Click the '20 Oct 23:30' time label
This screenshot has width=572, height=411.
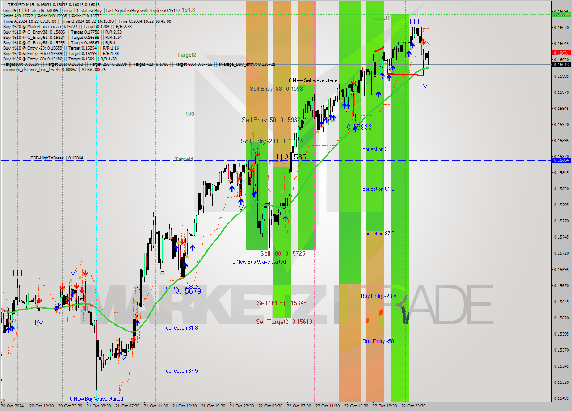pyautogui.click(x=71, y=406)
